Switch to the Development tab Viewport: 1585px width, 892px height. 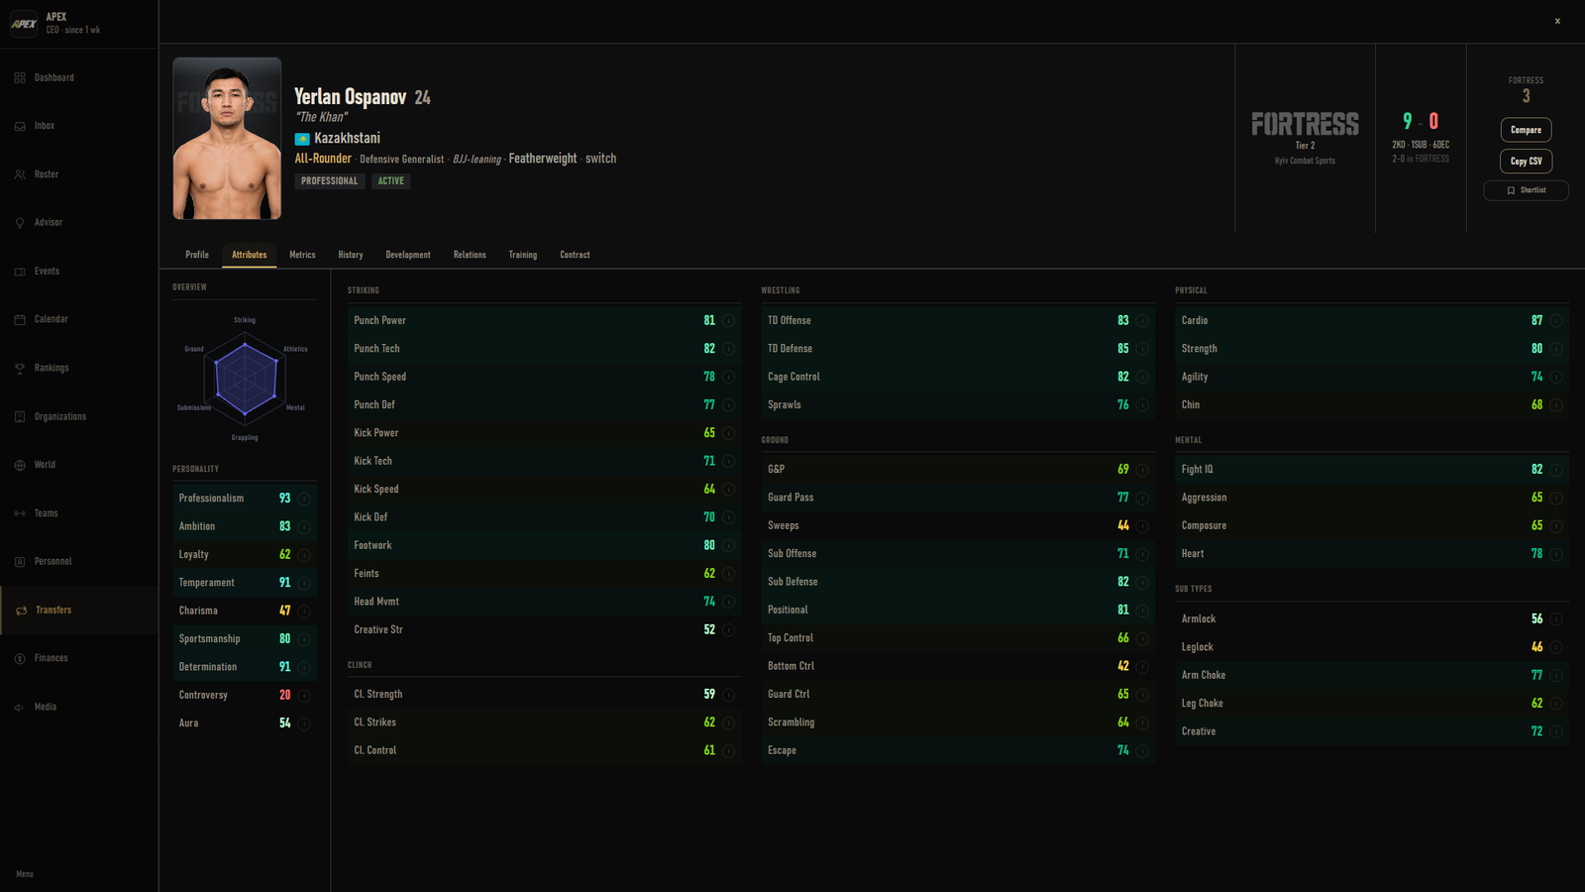[408, 255]
